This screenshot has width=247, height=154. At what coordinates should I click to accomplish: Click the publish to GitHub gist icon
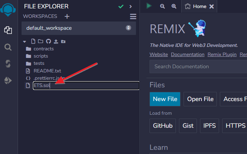coord(48,41)
